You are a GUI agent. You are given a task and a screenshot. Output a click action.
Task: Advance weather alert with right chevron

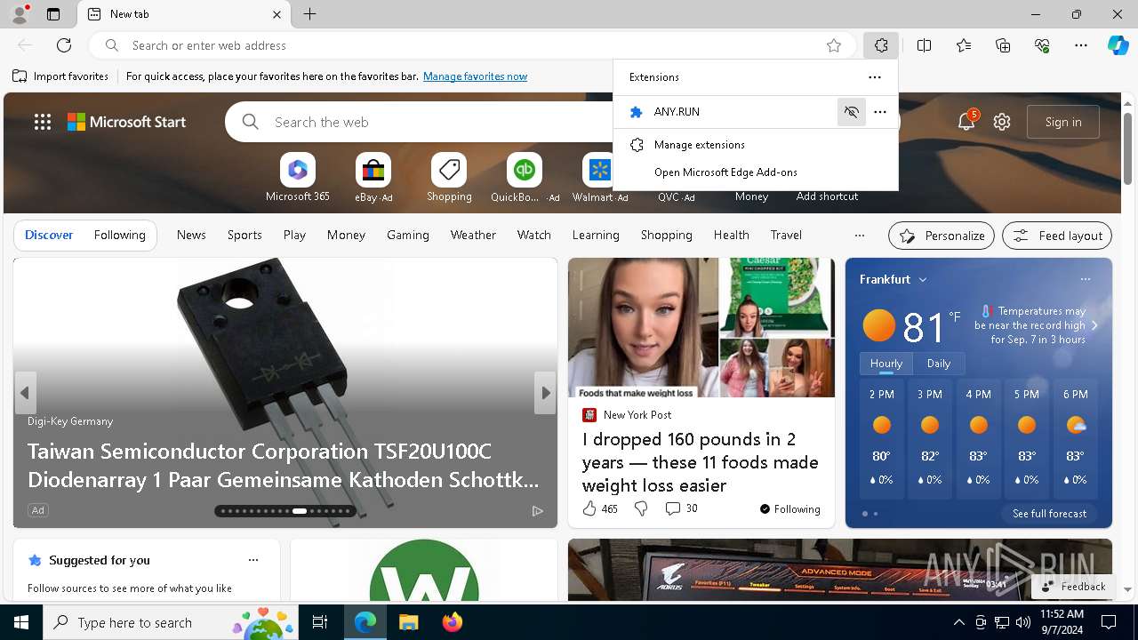tap(1094, 325)
